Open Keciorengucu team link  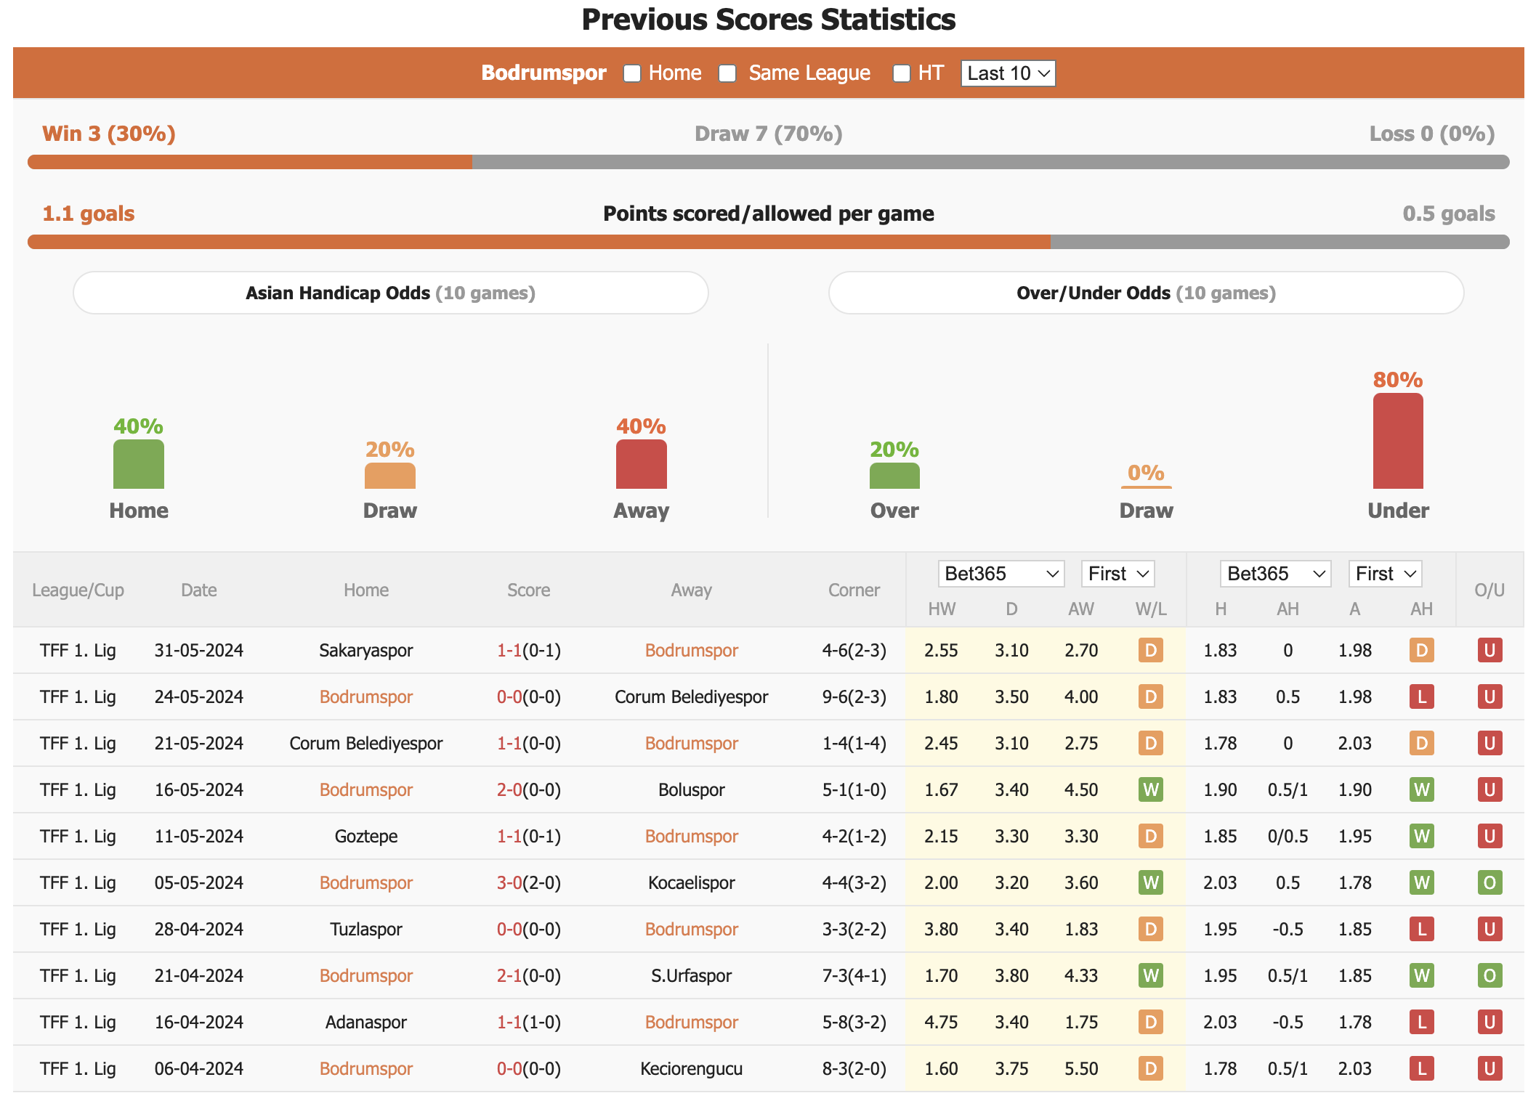(692, 1068)
